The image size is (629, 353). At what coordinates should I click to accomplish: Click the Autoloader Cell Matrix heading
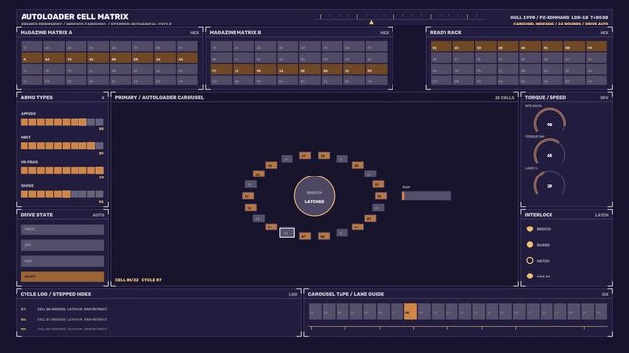click(75, 17)
